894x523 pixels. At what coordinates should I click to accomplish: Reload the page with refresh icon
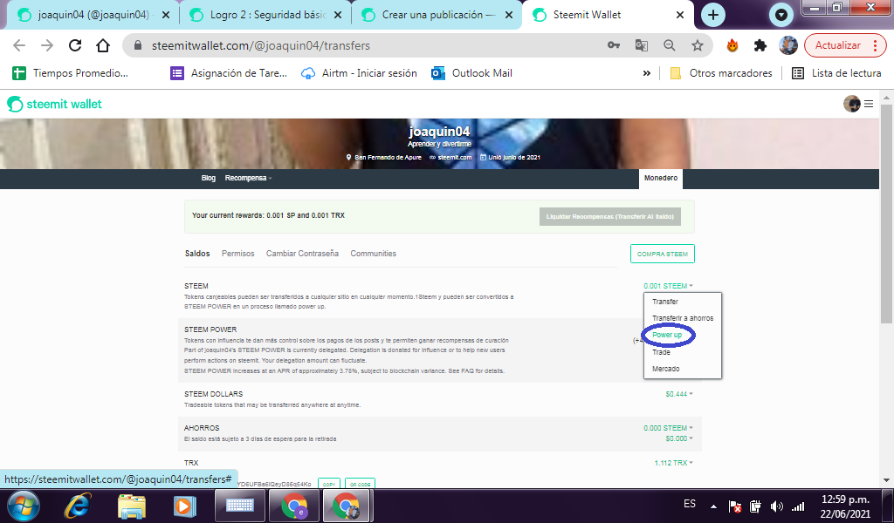pos(75,45)
